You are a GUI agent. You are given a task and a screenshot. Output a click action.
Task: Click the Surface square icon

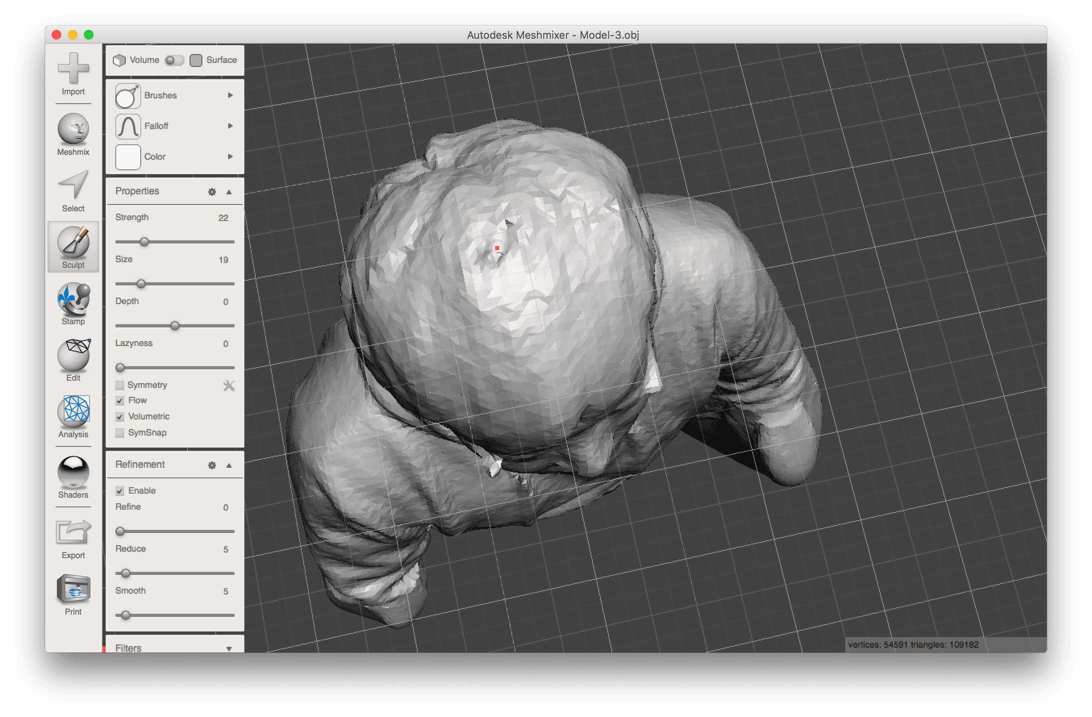coord(196,60)
